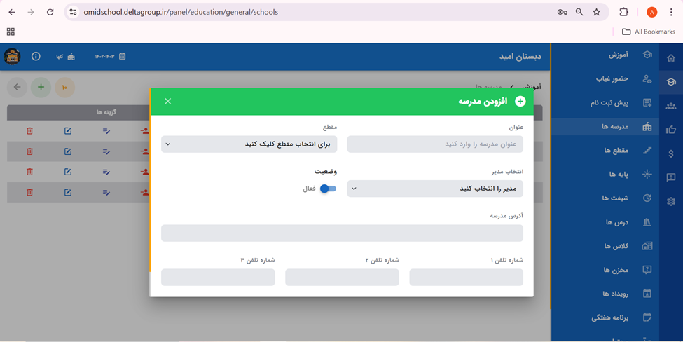Click the gray back arrow circle button
The image size is (683, 342).
[x=17, y=87]
